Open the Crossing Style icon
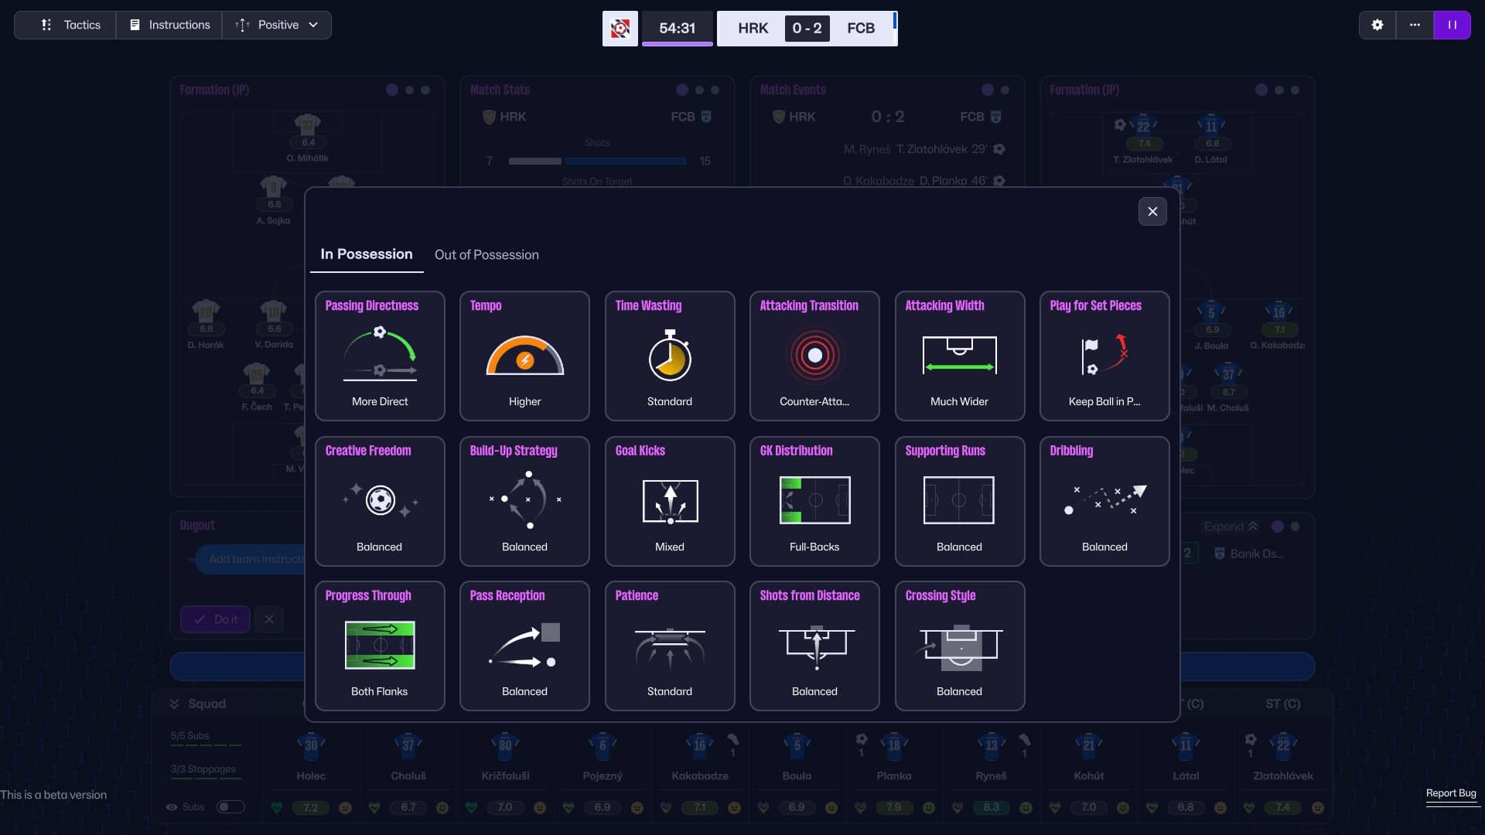Screen dimensions: 1485x835 (x=959, y=646)
